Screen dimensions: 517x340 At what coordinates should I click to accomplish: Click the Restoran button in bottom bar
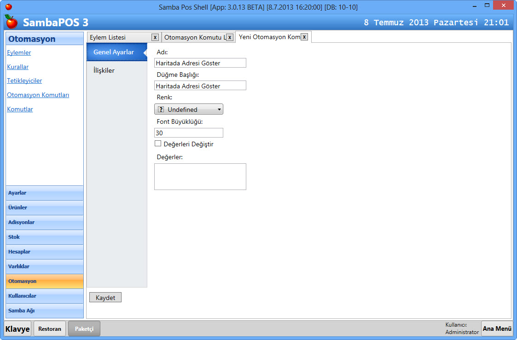click(50, 328)
